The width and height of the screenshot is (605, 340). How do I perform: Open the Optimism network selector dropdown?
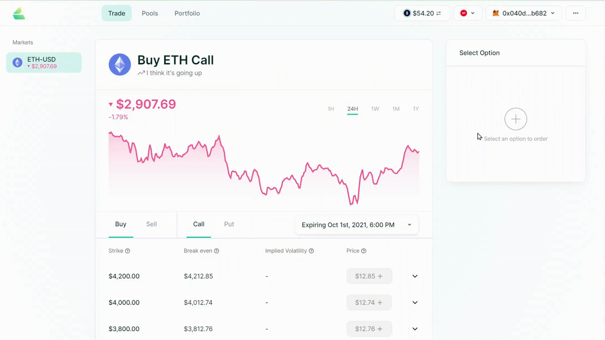468,13
